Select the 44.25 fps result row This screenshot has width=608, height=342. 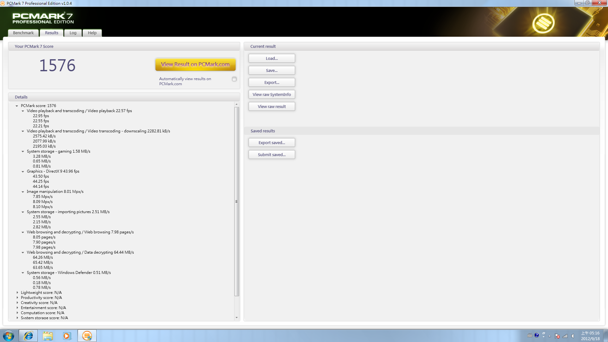point(41,181)
